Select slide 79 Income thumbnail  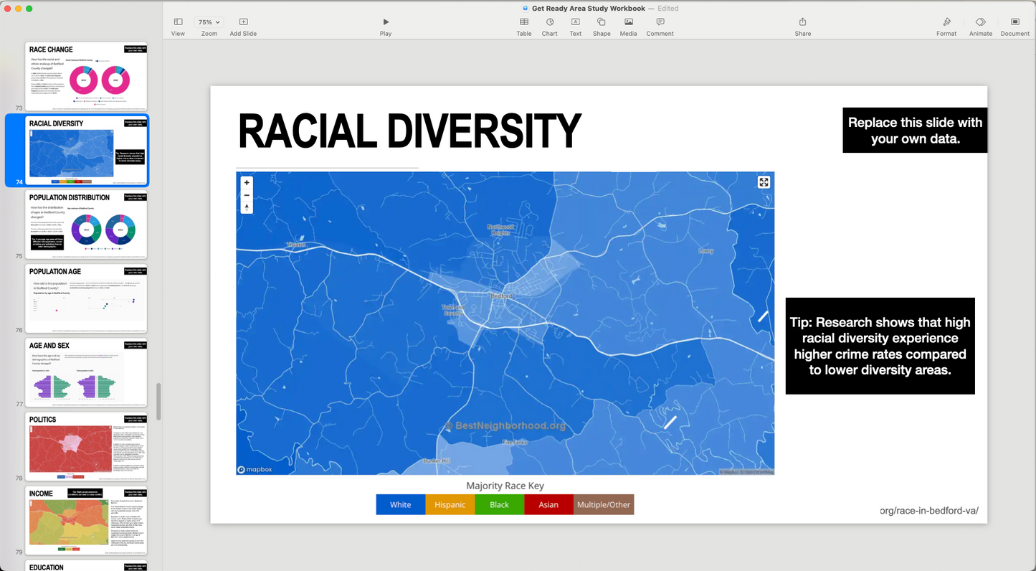[x=87, y=521]
